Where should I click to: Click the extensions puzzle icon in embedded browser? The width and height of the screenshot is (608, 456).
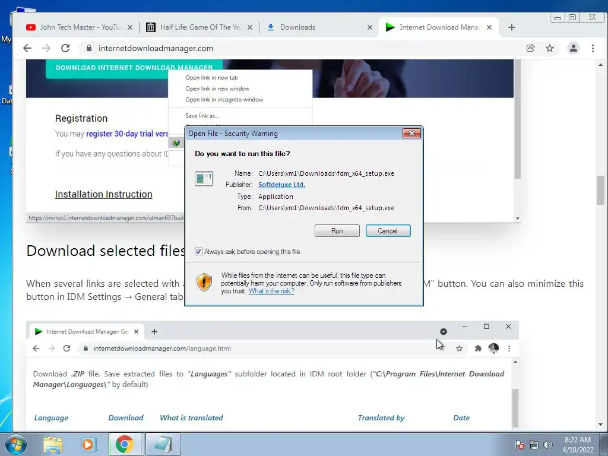478,348
